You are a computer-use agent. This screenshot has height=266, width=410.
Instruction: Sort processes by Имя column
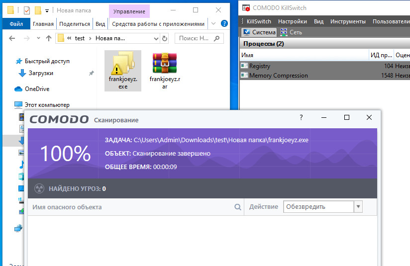[x=304, y=55]
